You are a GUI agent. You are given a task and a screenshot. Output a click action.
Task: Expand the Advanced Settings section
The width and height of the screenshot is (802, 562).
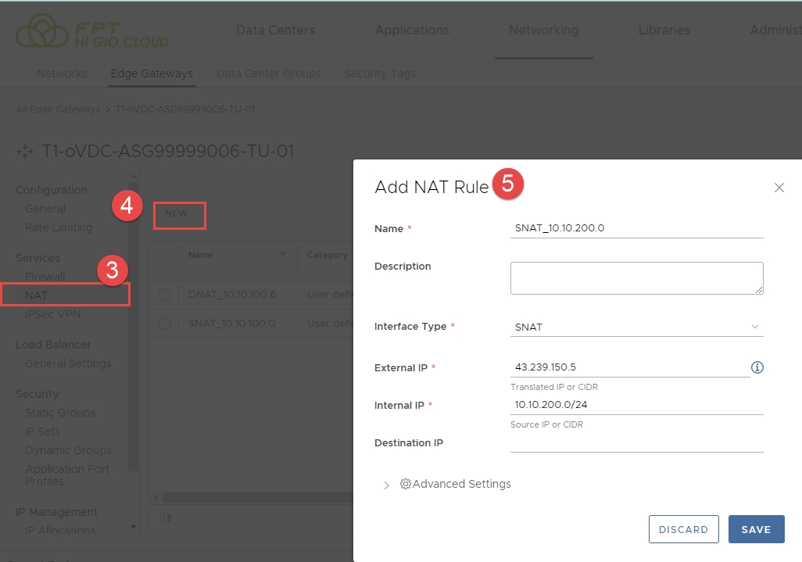point(386,485)
